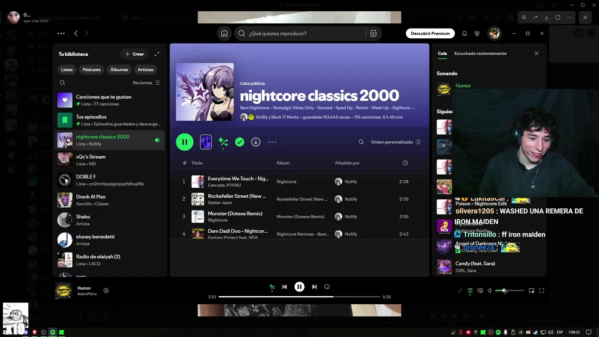Select Monster (Dotexe Remix) track

[299, 217]
